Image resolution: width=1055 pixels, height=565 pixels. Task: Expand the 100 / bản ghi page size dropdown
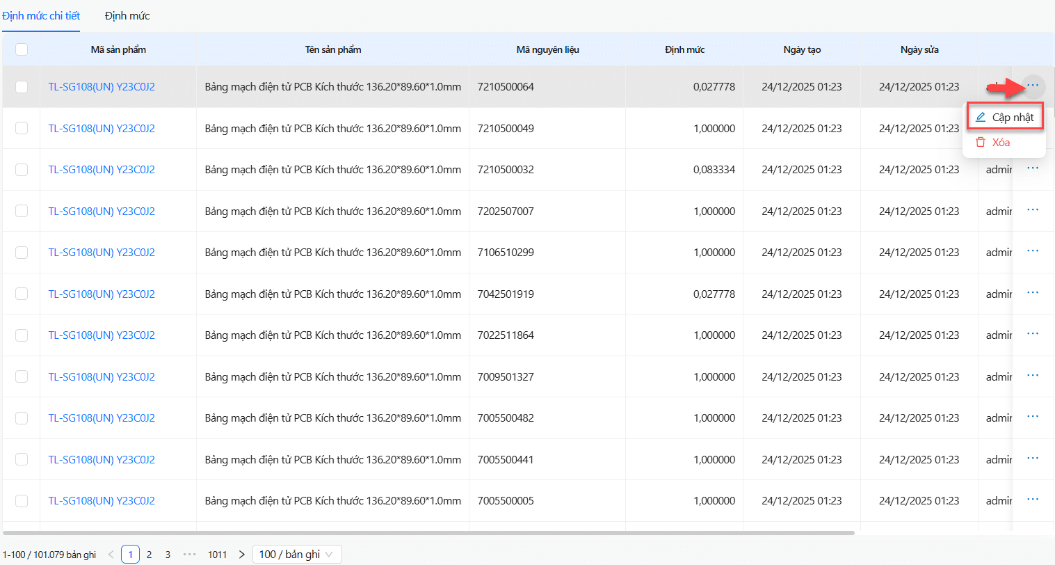[297, 555]
